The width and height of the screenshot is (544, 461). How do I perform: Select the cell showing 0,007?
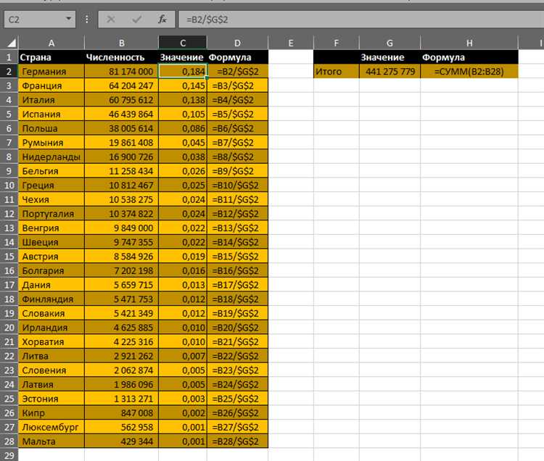(x=183, y=356)
